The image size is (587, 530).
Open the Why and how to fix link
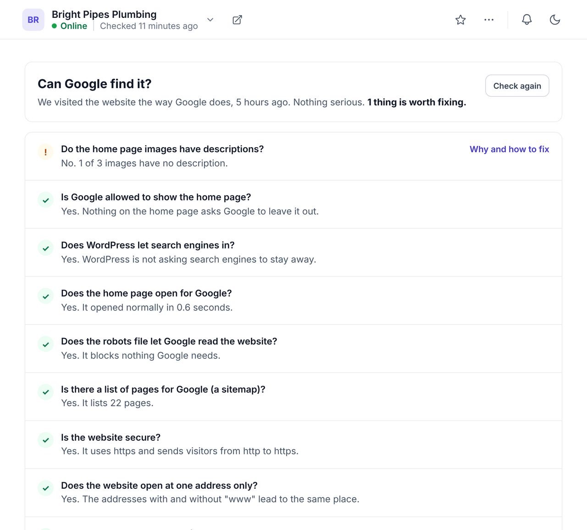click(x=509, y=149)
